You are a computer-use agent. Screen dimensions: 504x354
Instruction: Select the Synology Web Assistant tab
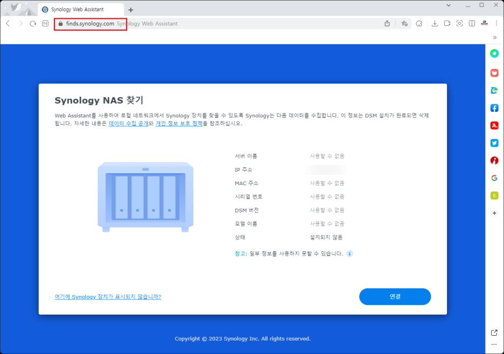[81, 10]
